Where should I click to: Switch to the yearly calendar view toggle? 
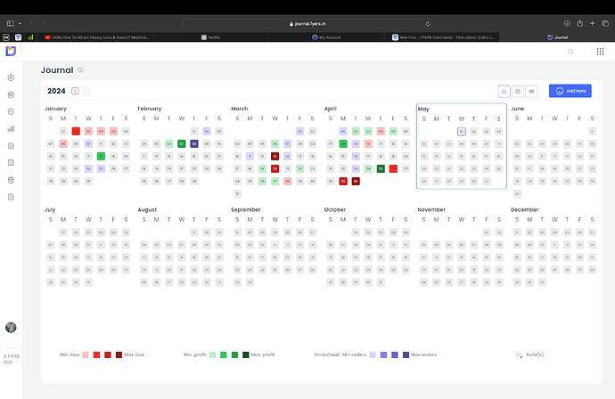tap(504, 92)
